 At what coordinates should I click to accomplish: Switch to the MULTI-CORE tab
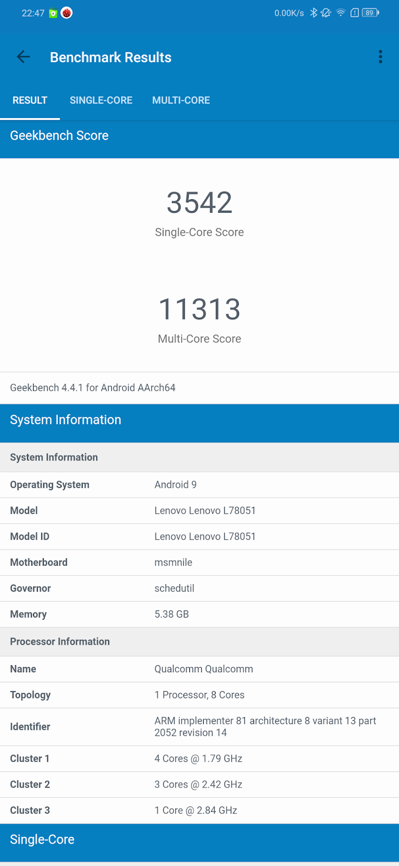[181, 100]
